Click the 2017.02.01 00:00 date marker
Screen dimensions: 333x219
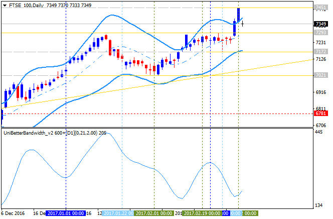click(x=154, y=213)
